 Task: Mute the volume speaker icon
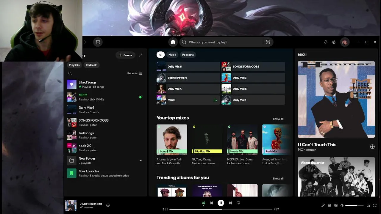click(342, 205)
